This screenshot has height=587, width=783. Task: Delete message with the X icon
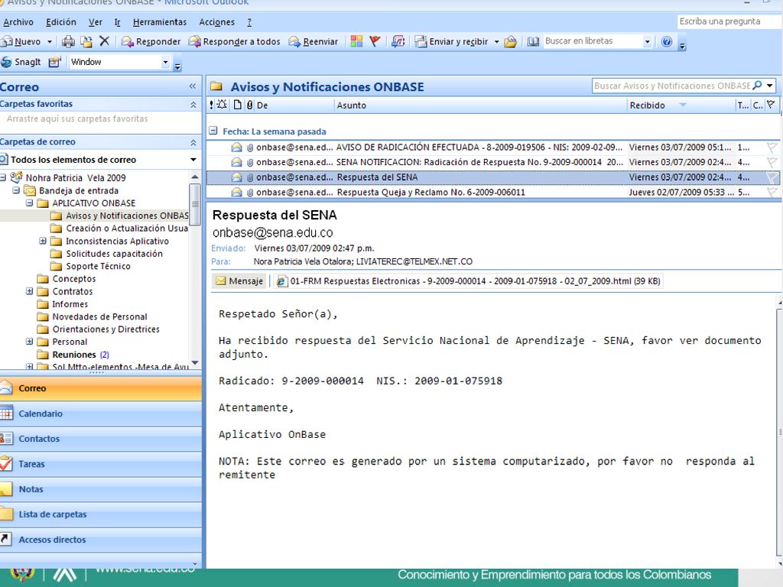point(104,41)
